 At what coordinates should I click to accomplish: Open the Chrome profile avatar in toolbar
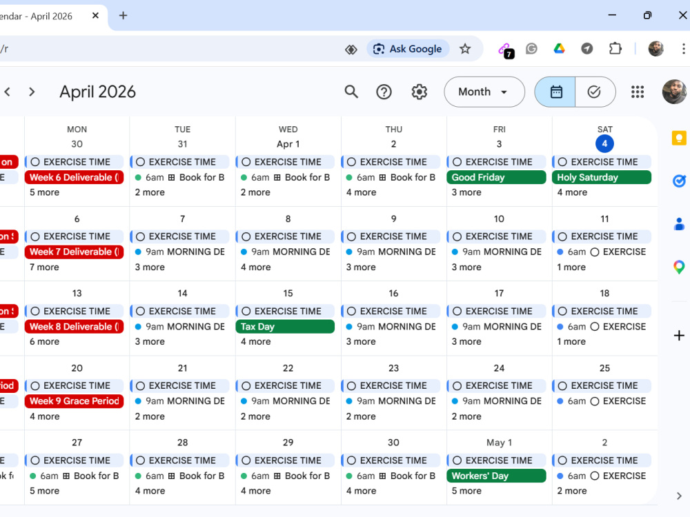[655, 49]
